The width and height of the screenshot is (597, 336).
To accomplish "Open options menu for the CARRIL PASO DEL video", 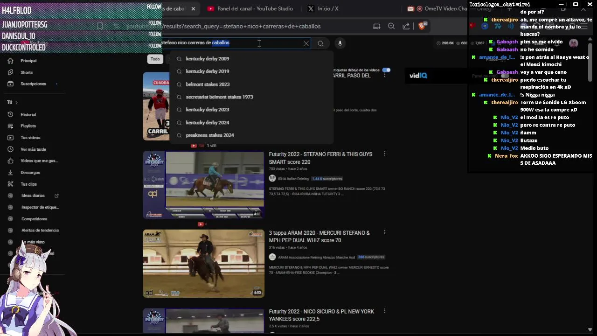I will [x=384, y=75].
